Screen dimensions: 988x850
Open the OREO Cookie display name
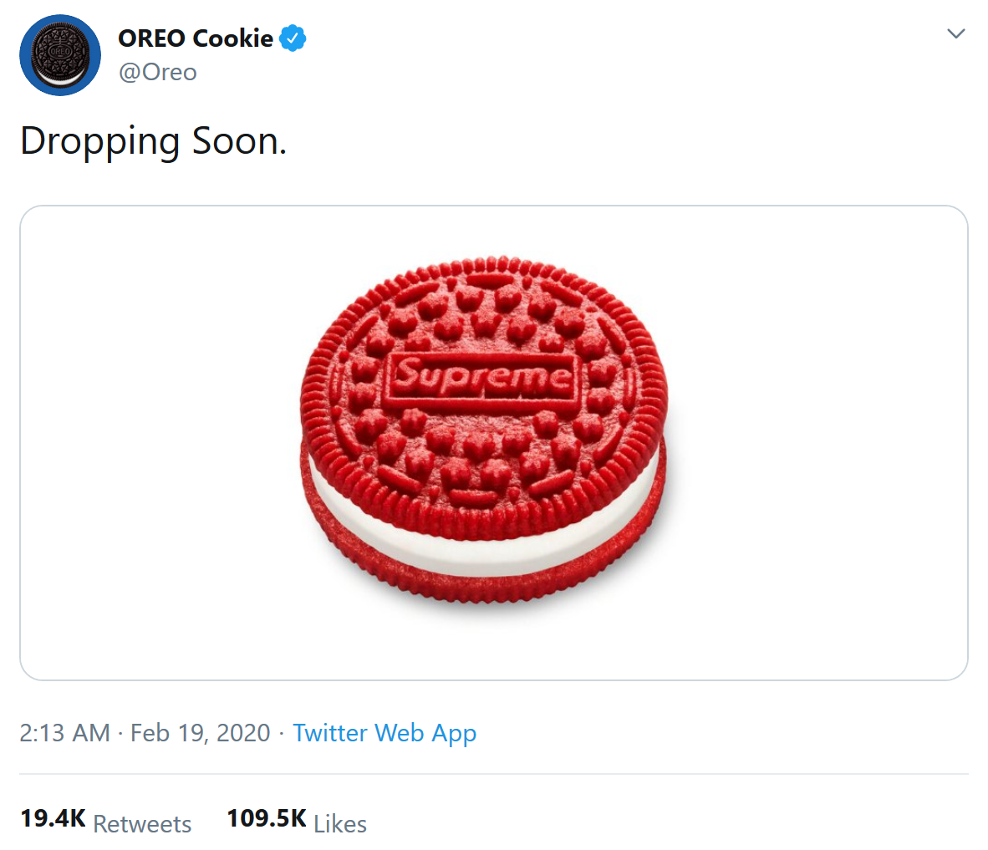point(196,38)
